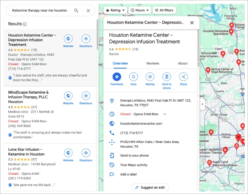Switch to the About tab
This screenshot has width=248, height=194.
coord(183,64)
